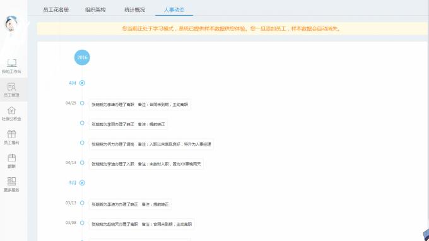Select the 人事动态 tab
This screenshot has width=429, height=241.
tap(174, 10)
